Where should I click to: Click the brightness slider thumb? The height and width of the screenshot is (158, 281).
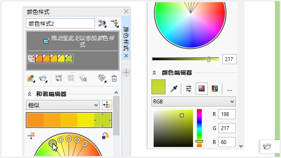pyautogui.click(x=208, y=59)
